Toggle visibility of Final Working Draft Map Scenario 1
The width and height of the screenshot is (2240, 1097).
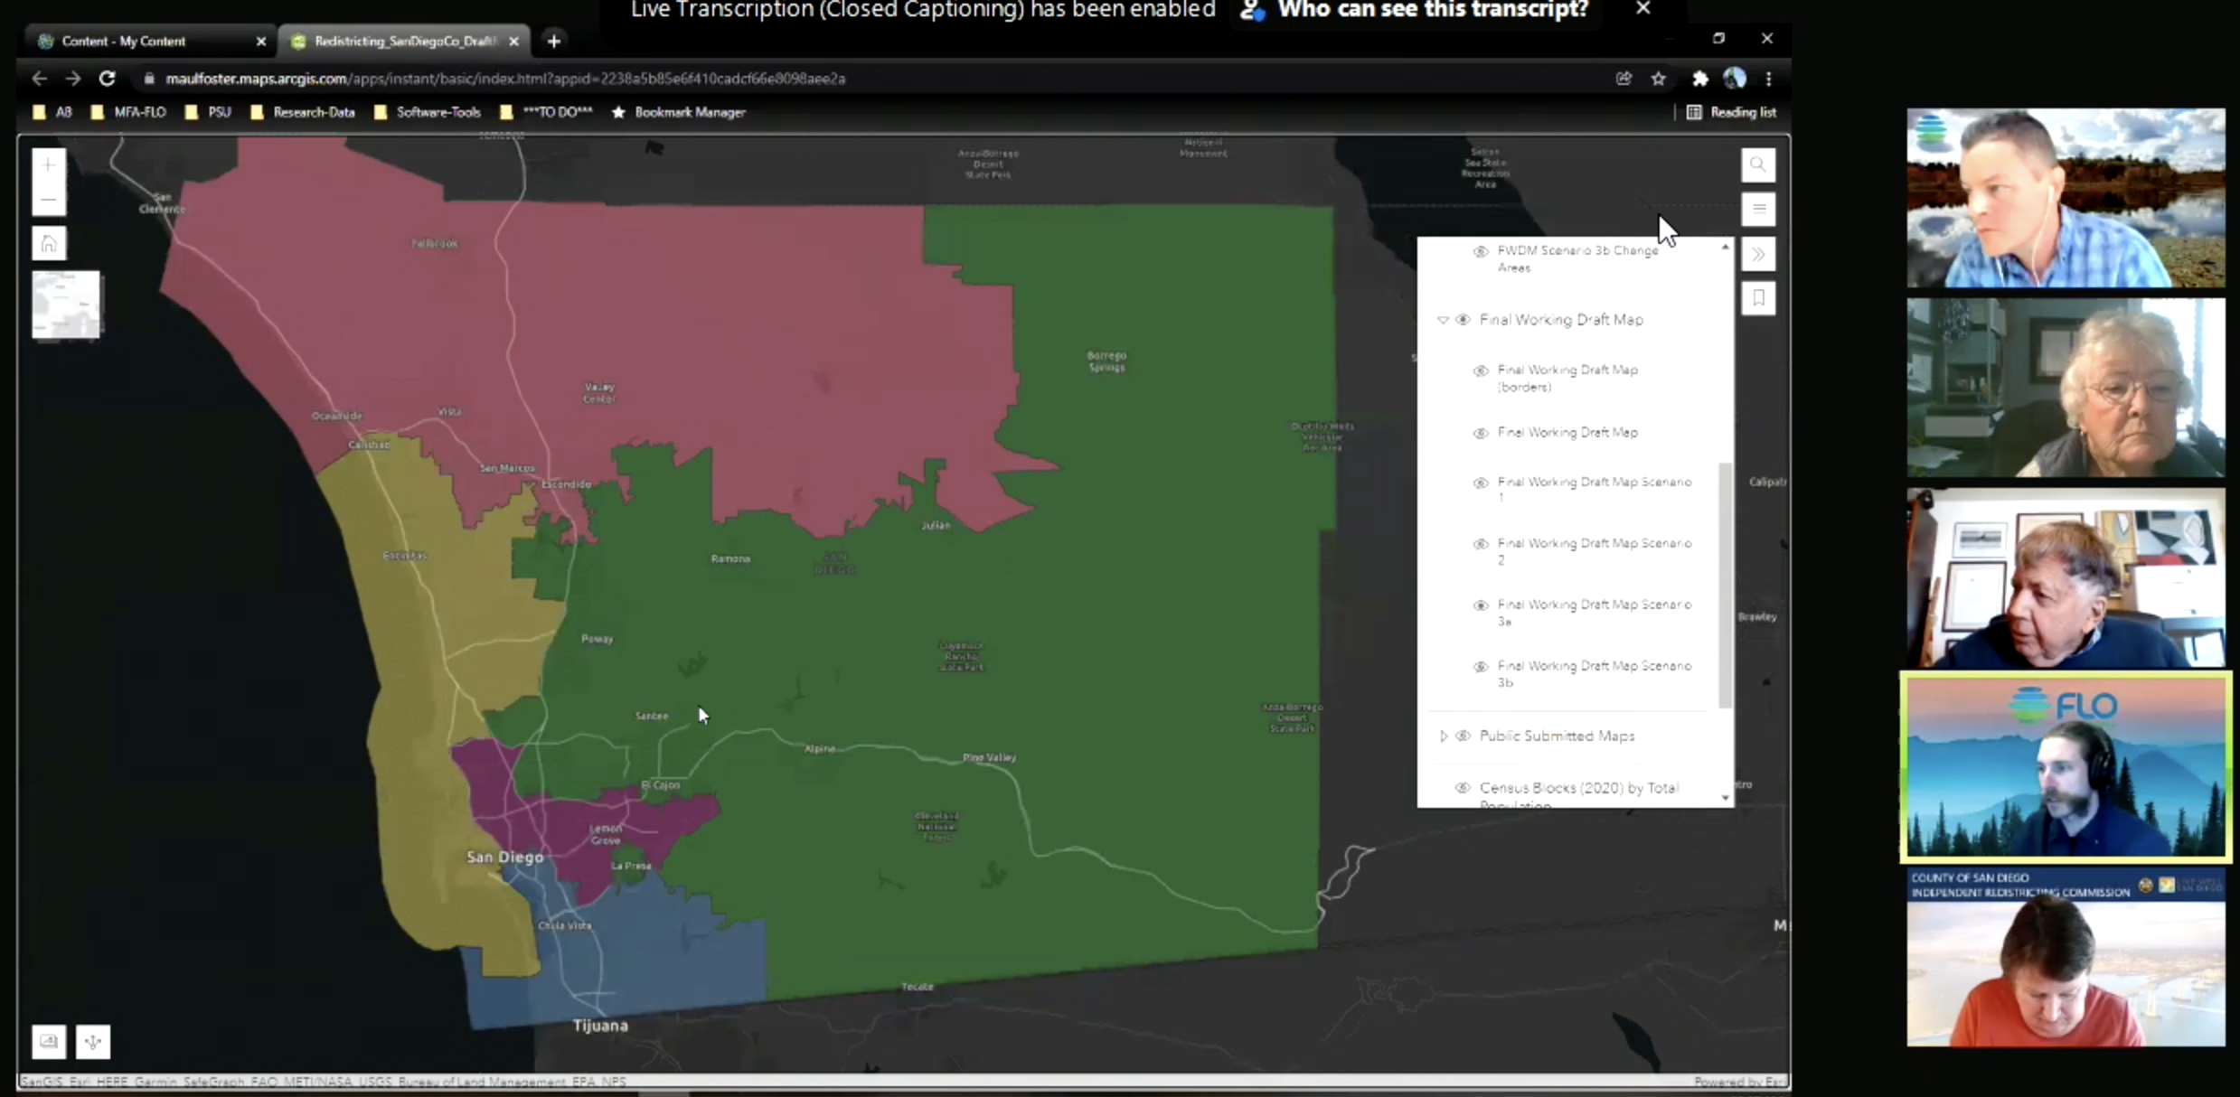click(1480, 483)
